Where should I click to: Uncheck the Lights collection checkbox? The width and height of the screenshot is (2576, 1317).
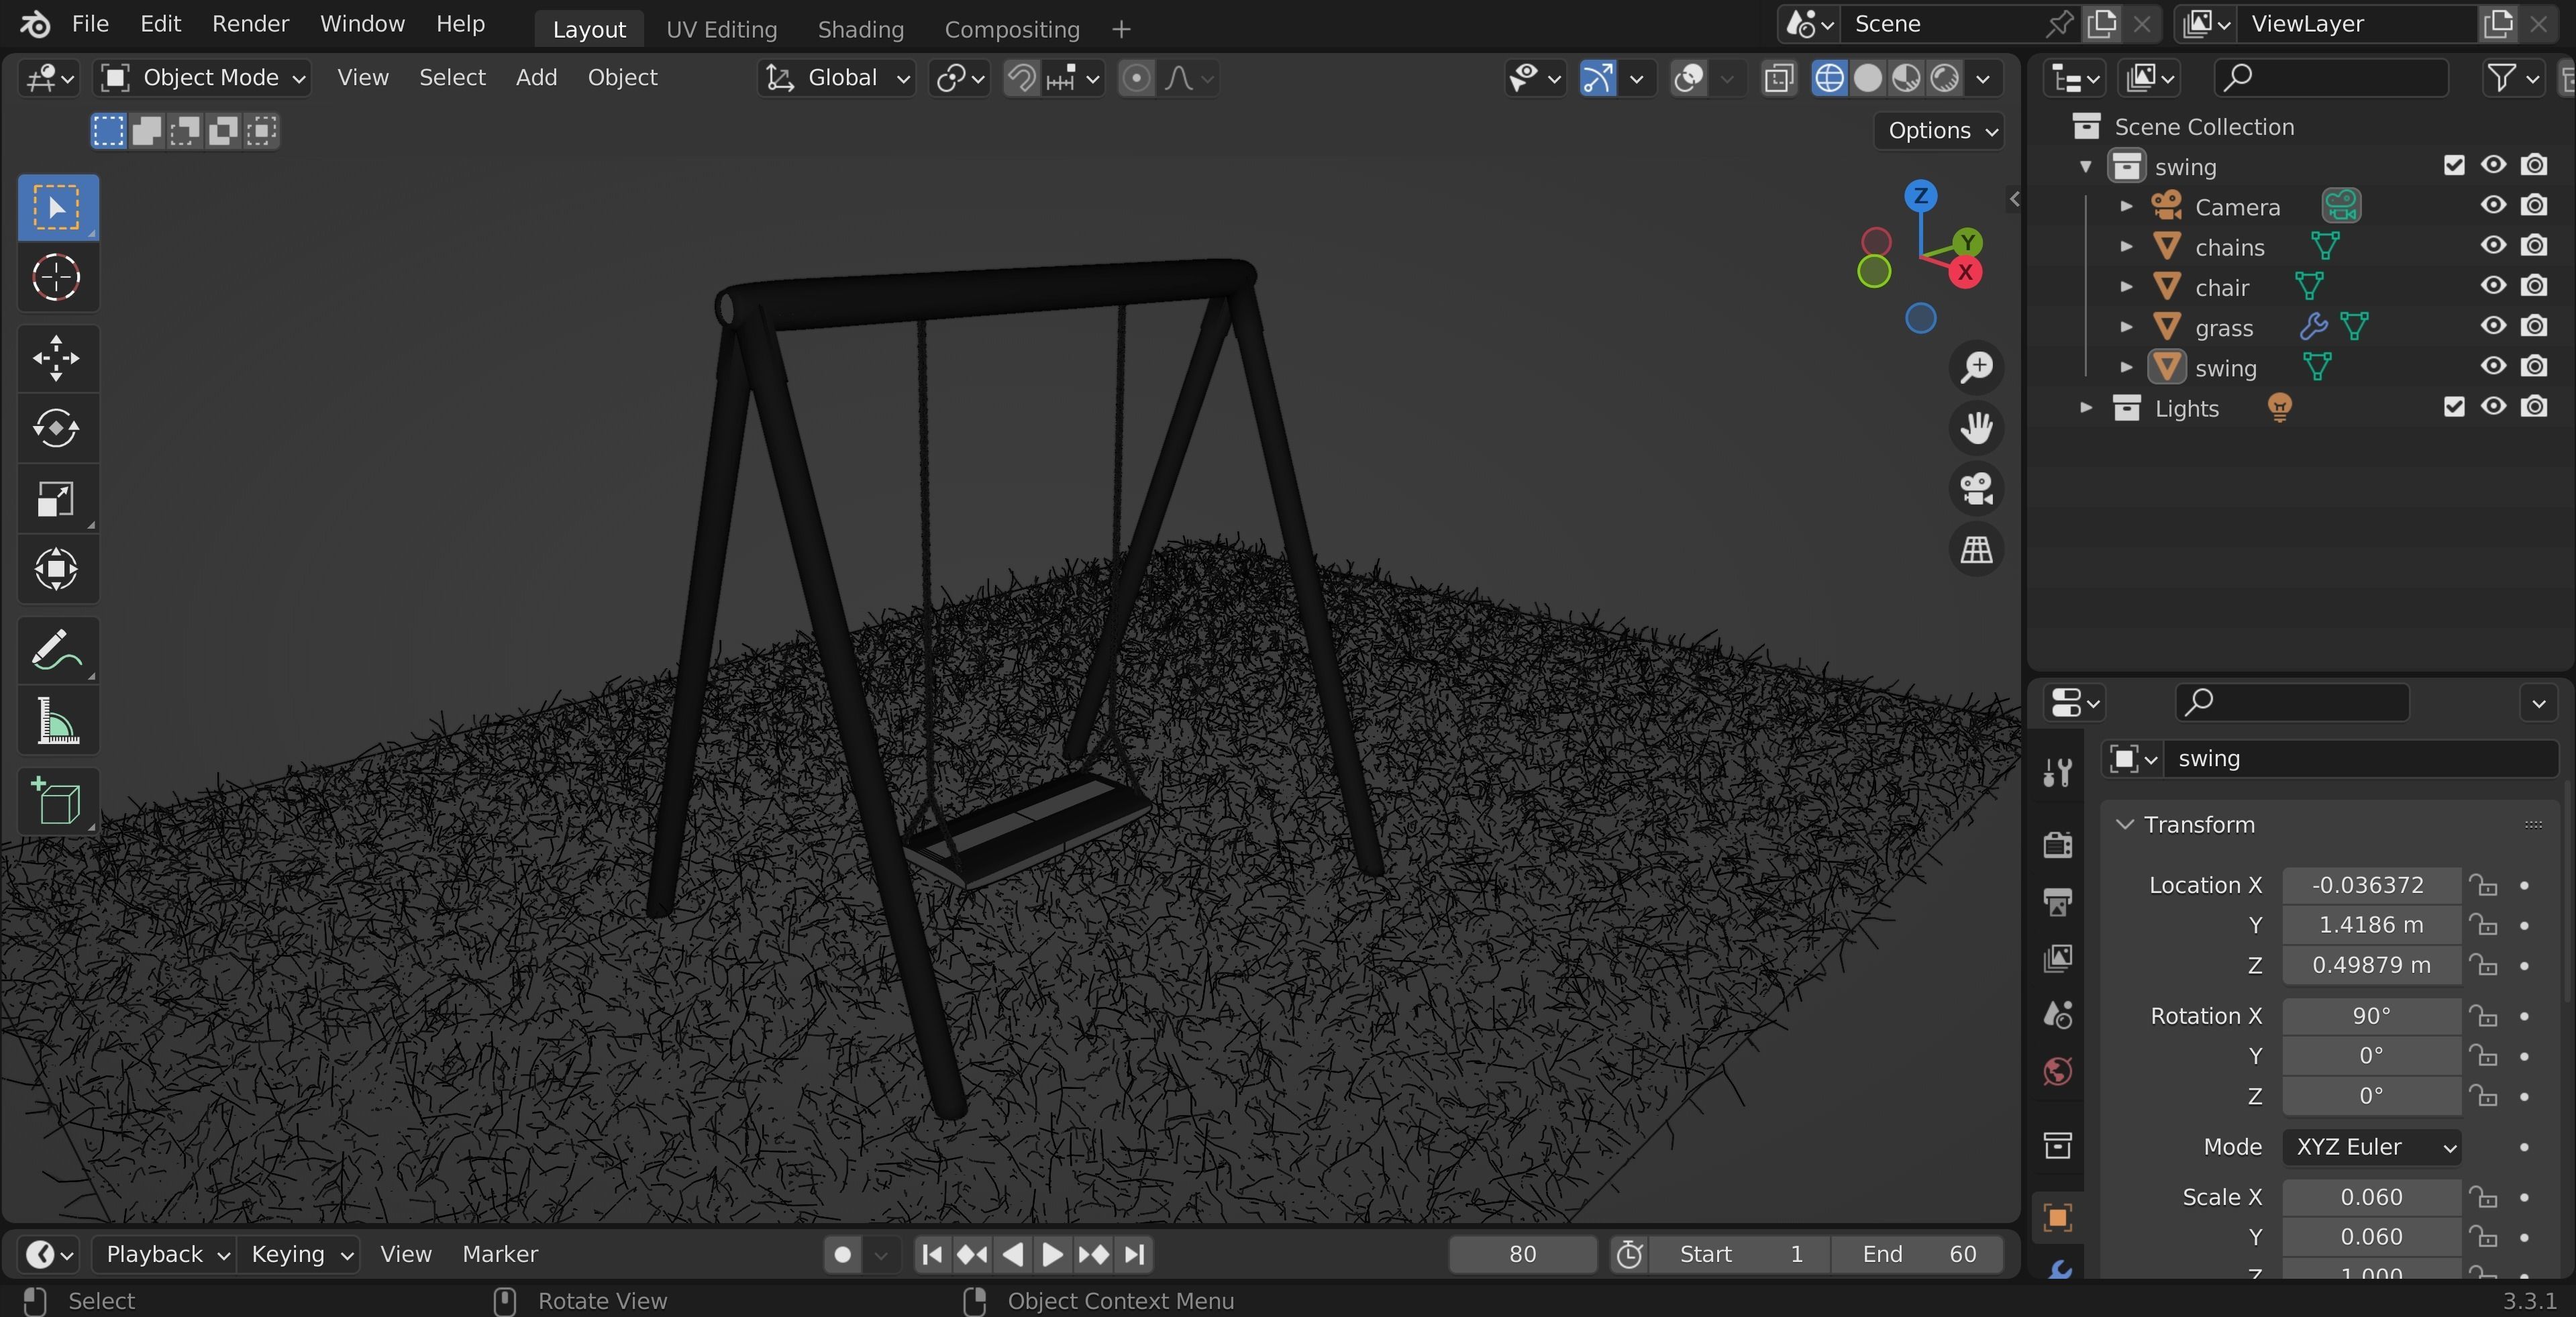point(2453,407)
